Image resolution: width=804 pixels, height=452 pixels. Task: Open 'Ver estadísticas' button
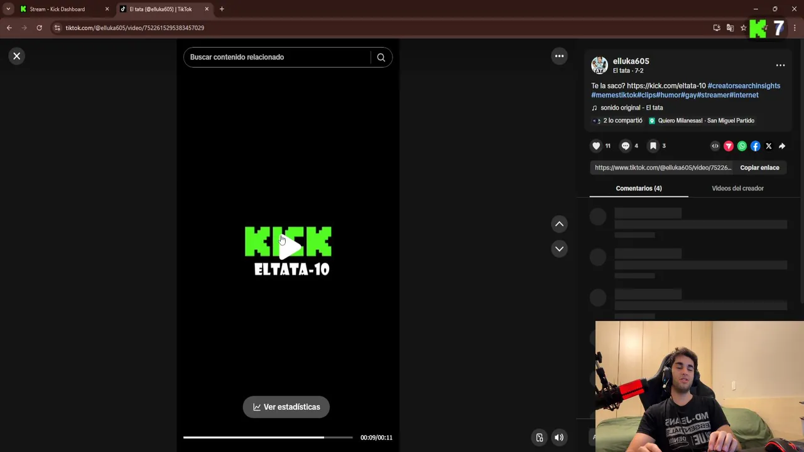286,407
